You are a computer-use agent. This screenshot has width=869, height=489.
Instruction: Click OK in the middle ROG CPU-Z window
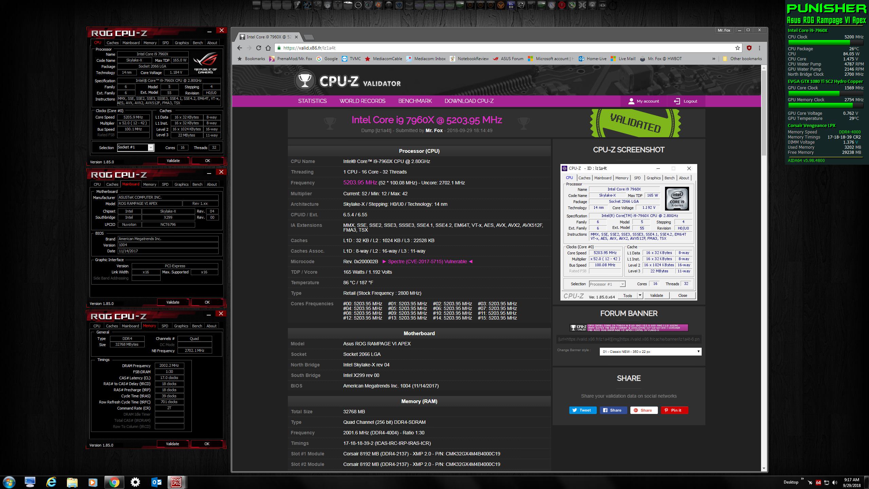coord(207,302)
